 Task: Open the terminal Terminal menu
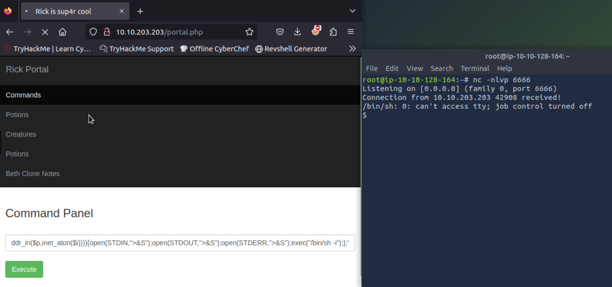pyautogui.click(x=475, y=68)
